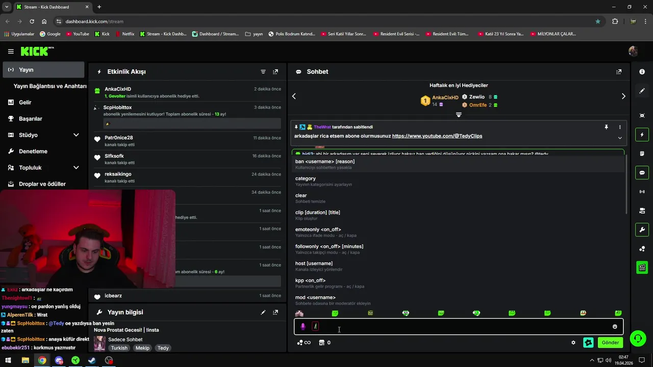The width and height of the screenshot is (653, 367).
Task: Open the green headset support button
Action: [x=638, y=339]
